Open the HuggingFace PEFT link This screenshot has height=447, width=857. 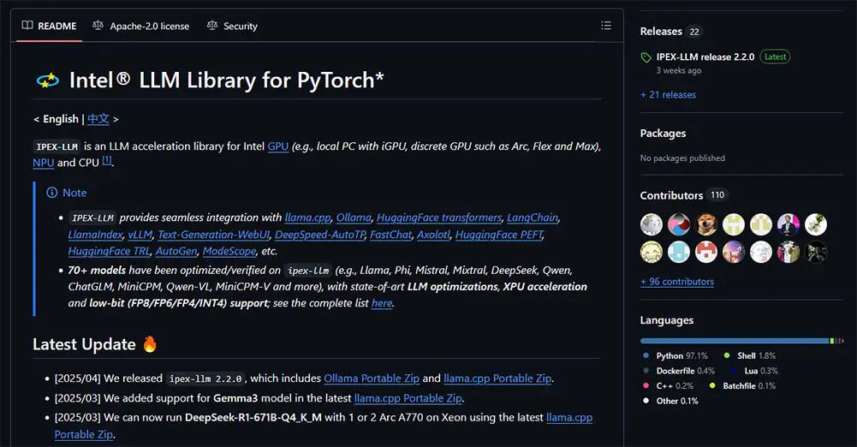point(499,235)
